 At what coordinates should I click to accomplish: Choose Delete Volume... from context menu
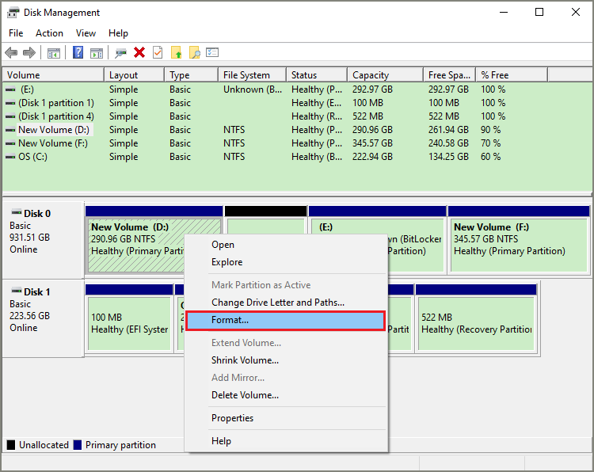287,395
